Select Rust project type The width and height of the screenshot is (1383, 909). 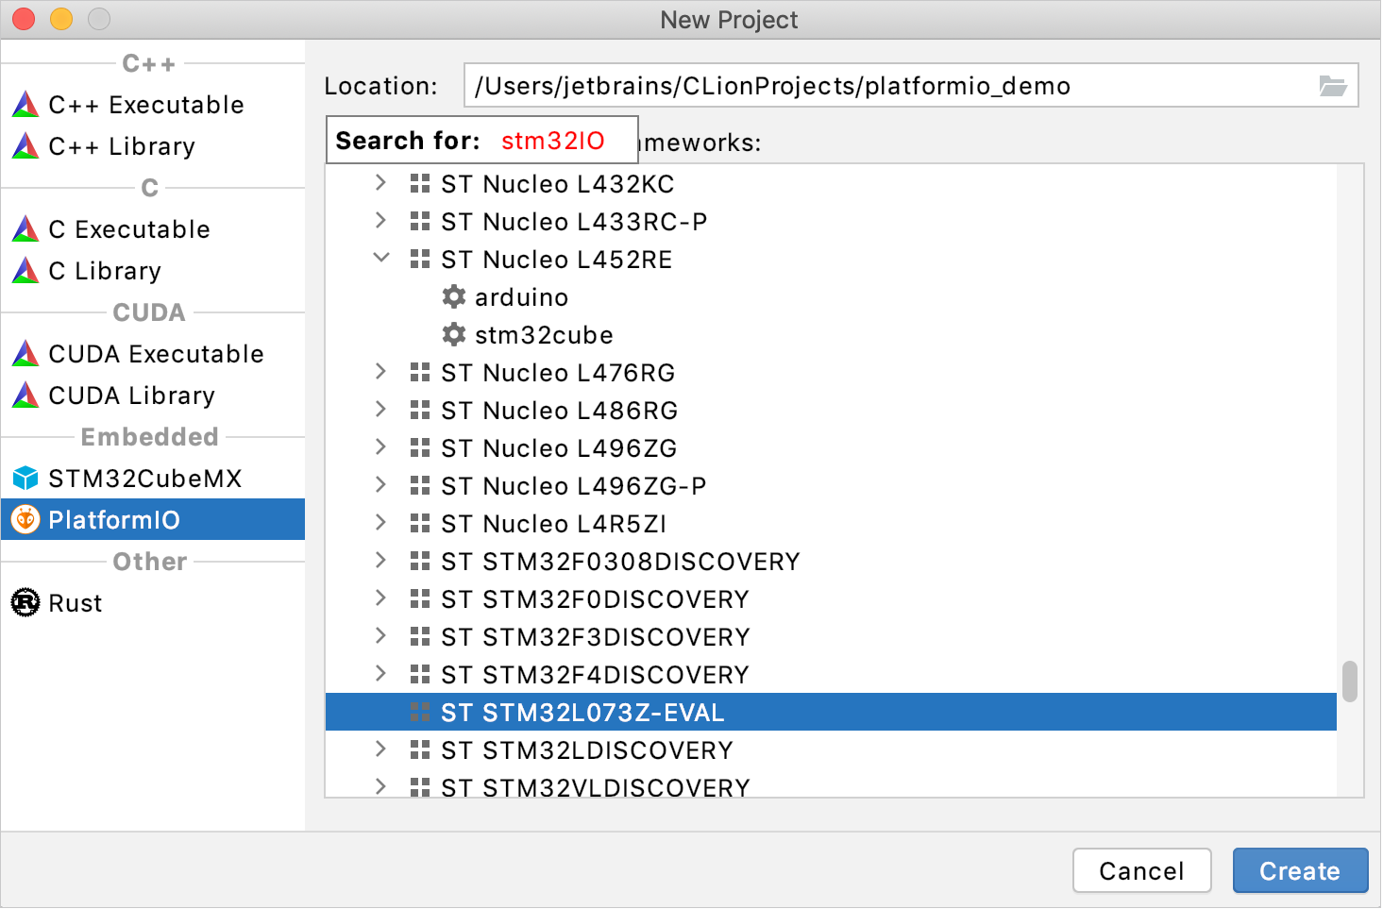click(x=153, y=602)
